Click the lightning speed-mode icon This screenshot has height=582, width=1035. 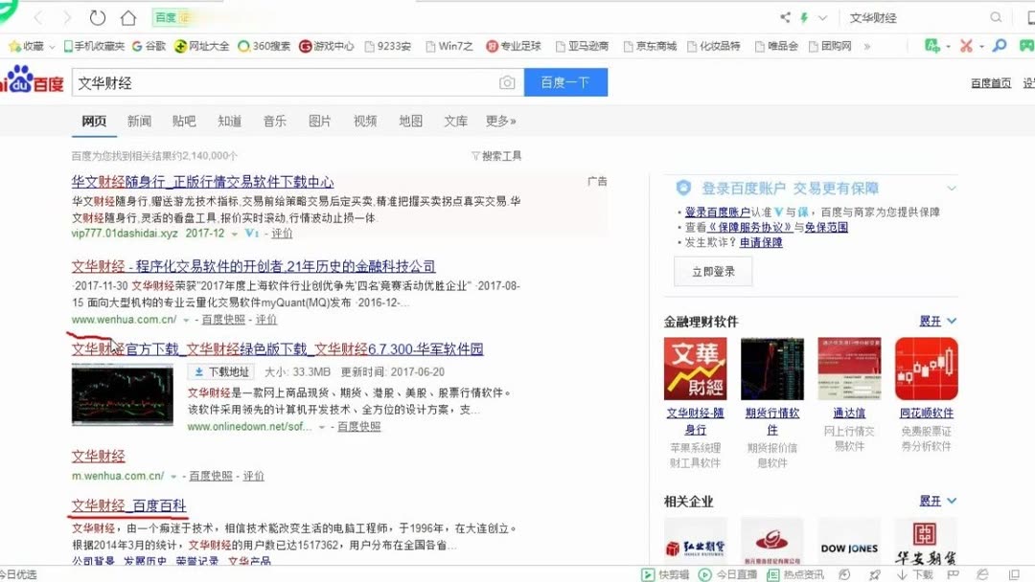[x=803, y=16]
